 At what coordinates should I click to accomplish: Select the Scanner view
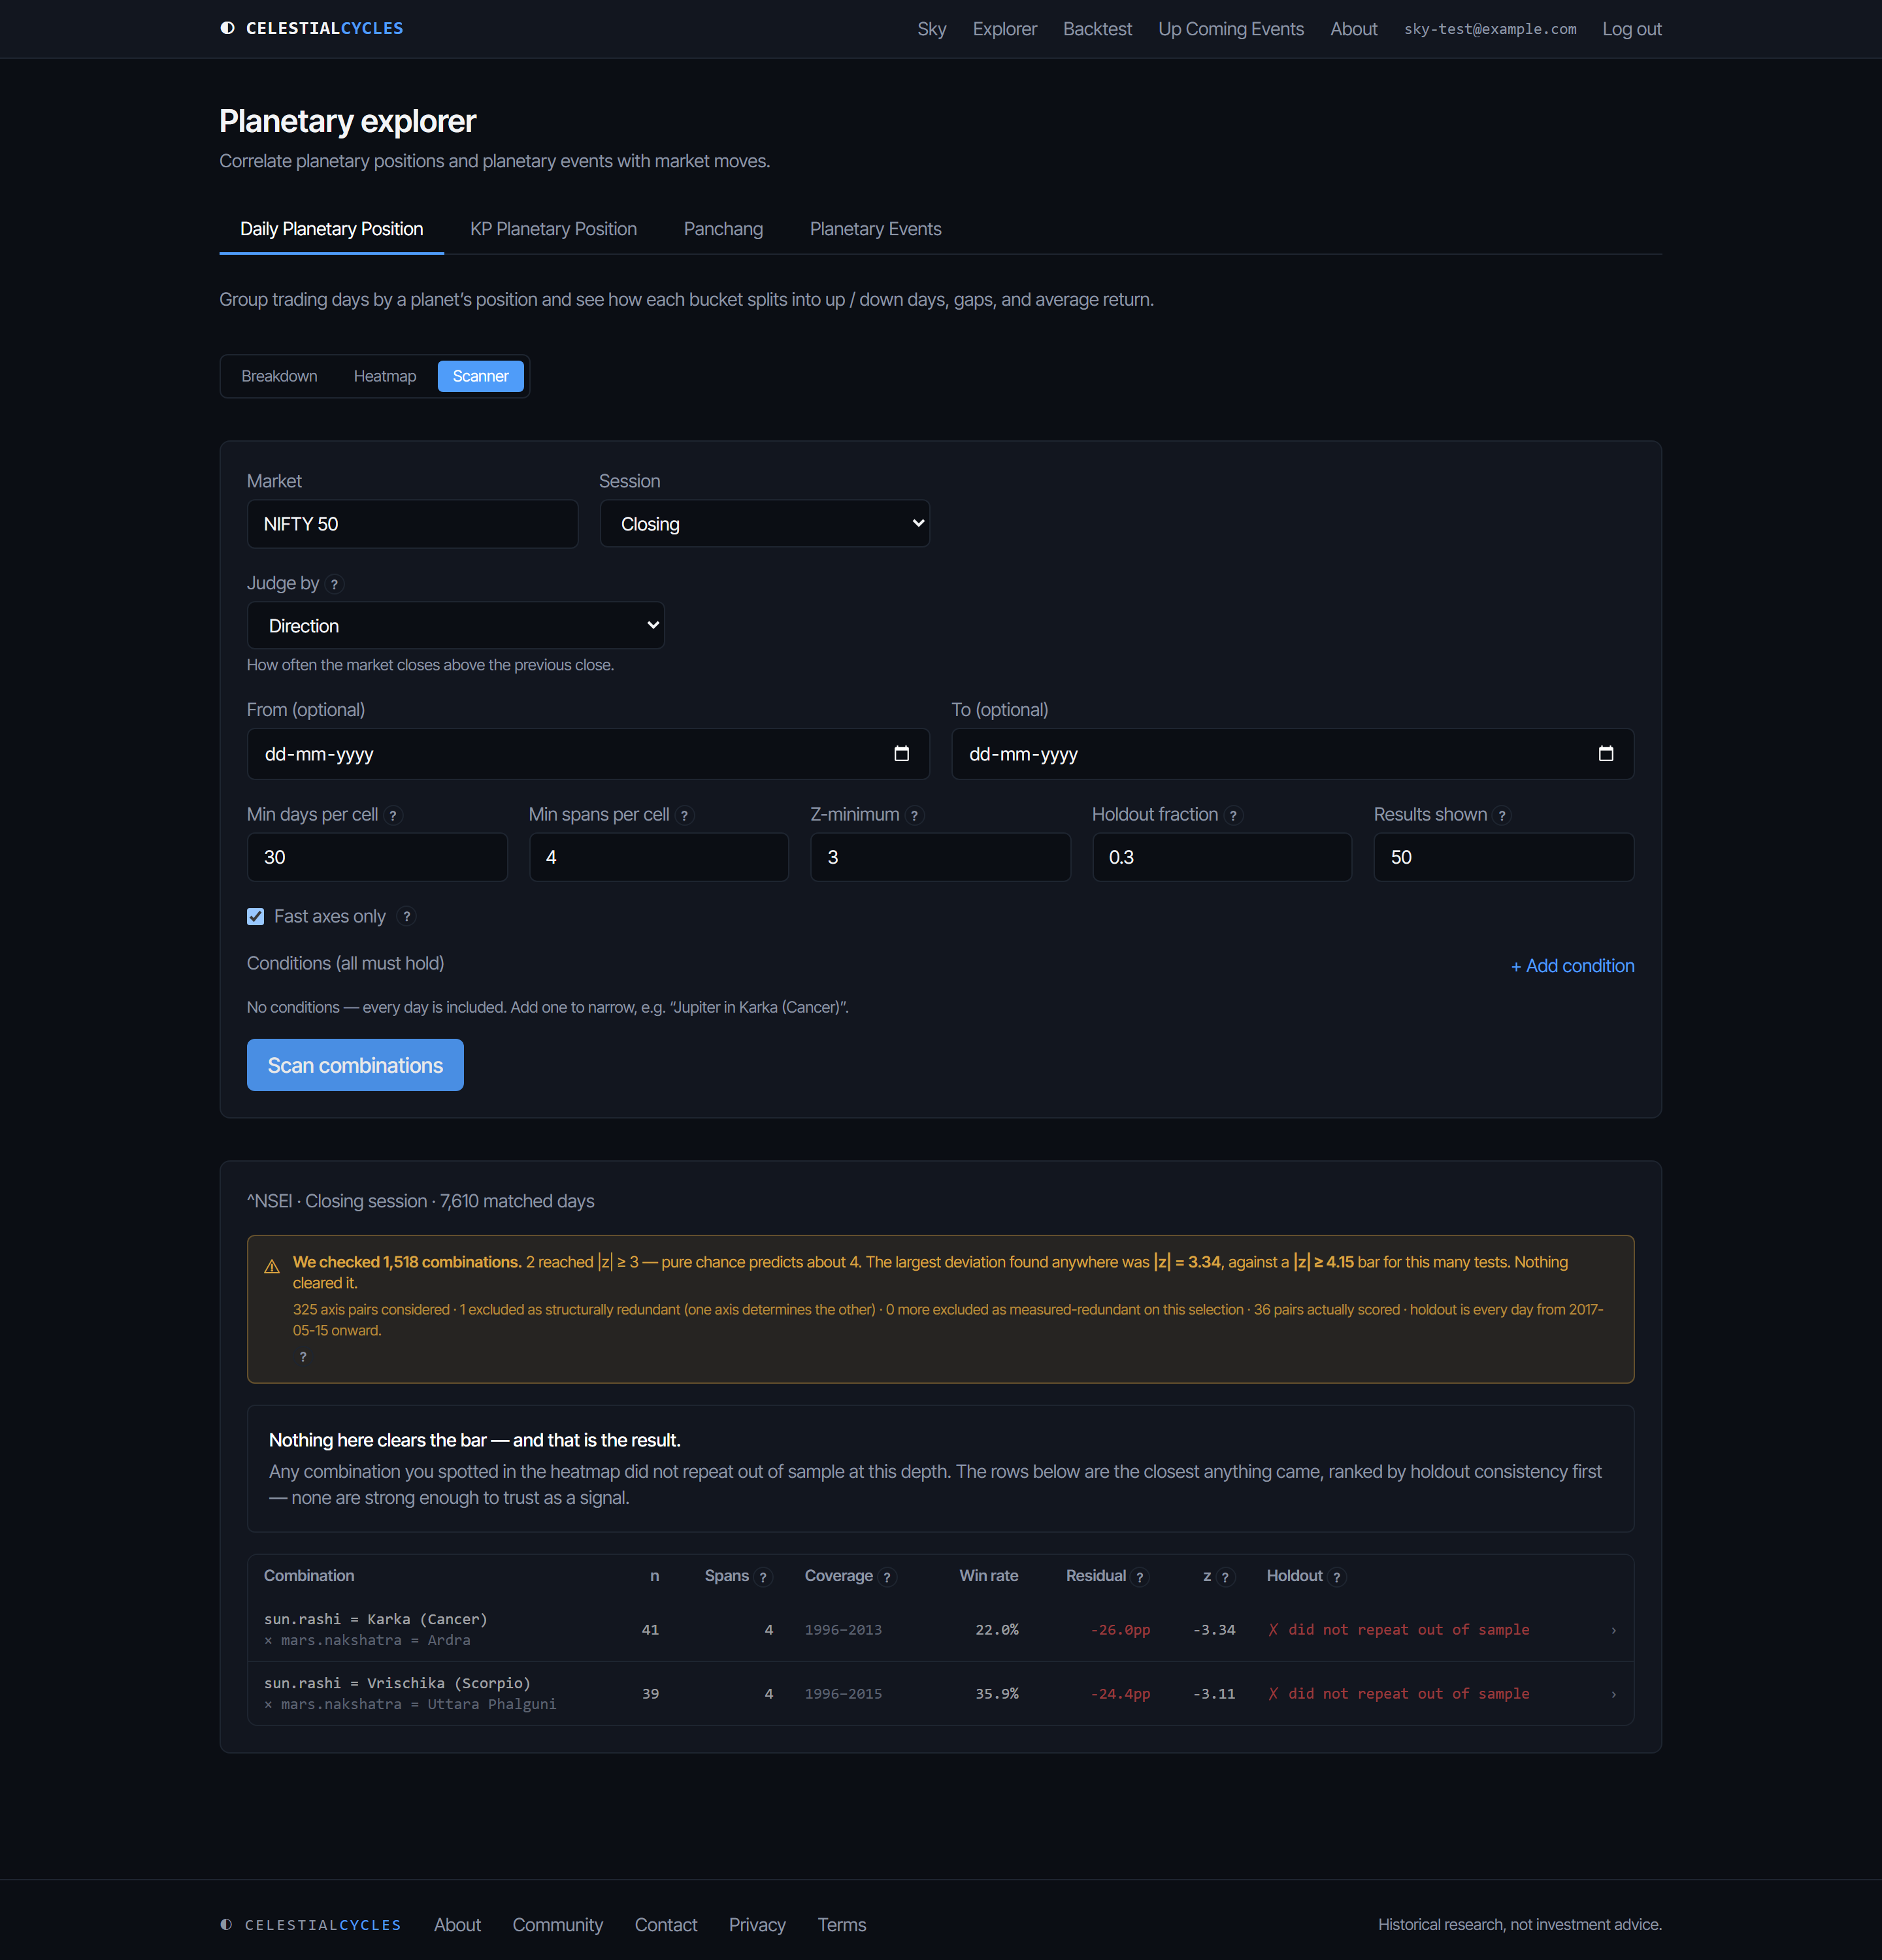pyautogui.click(x=481, y=376)
